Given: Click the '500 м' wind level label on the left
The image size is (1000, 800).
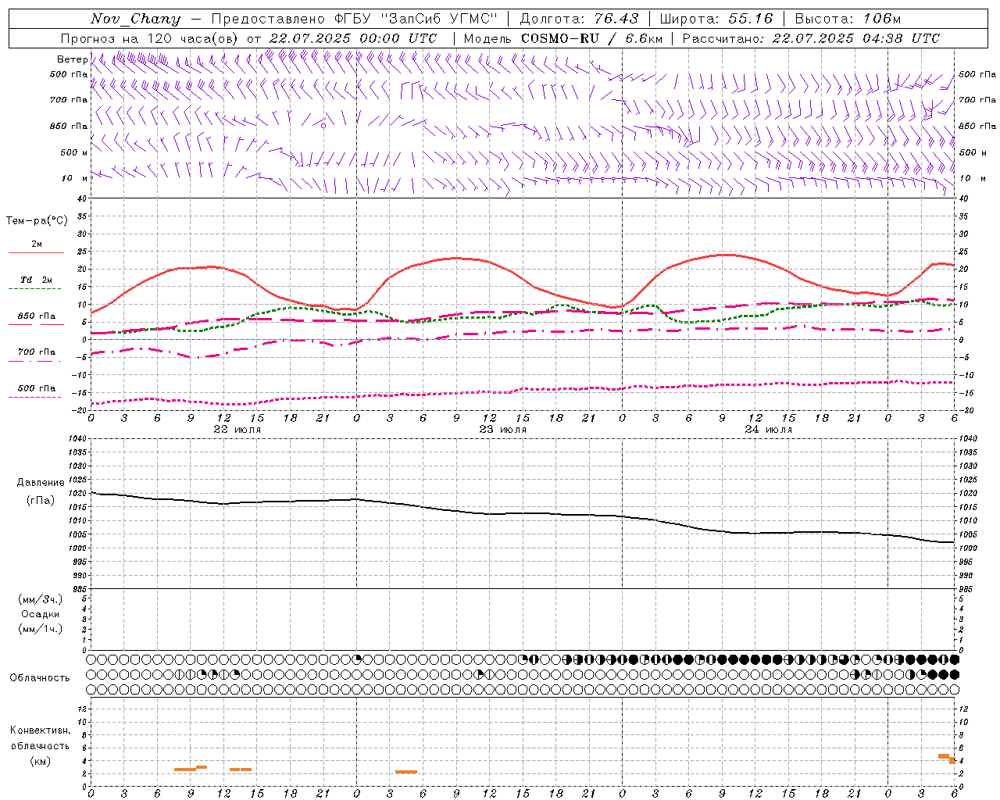Looking at the screenshot, I should (x=73, y=152).
